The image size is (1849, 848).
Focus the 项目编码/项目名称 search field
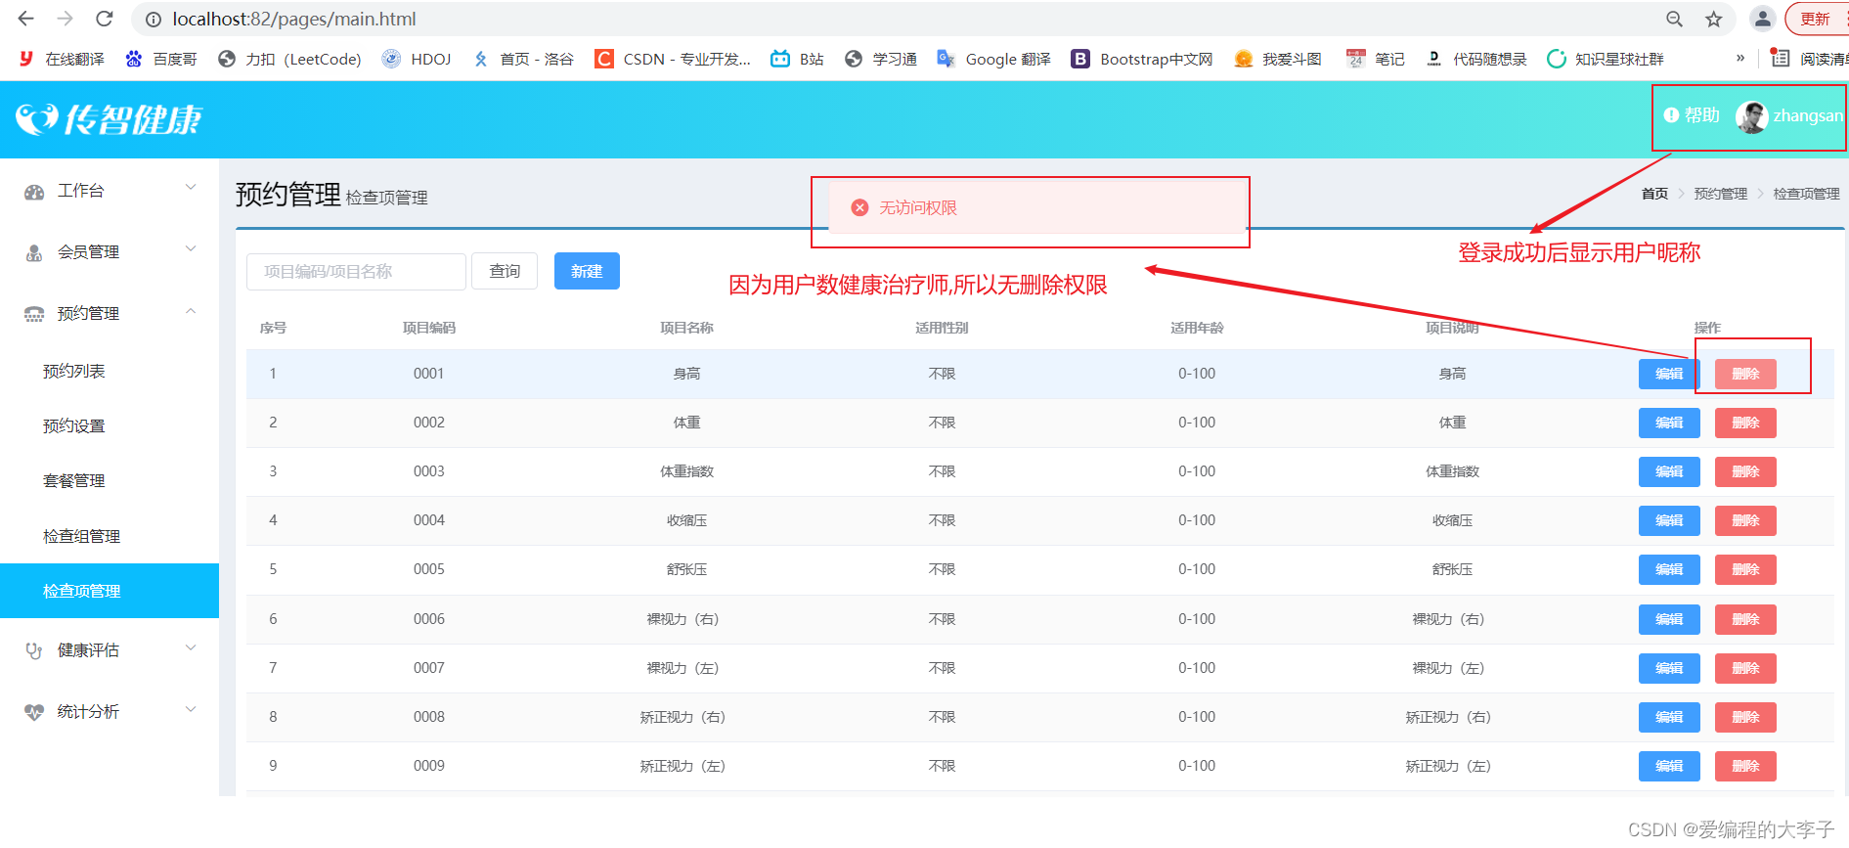pyautogui.click(x=356, y=271)
